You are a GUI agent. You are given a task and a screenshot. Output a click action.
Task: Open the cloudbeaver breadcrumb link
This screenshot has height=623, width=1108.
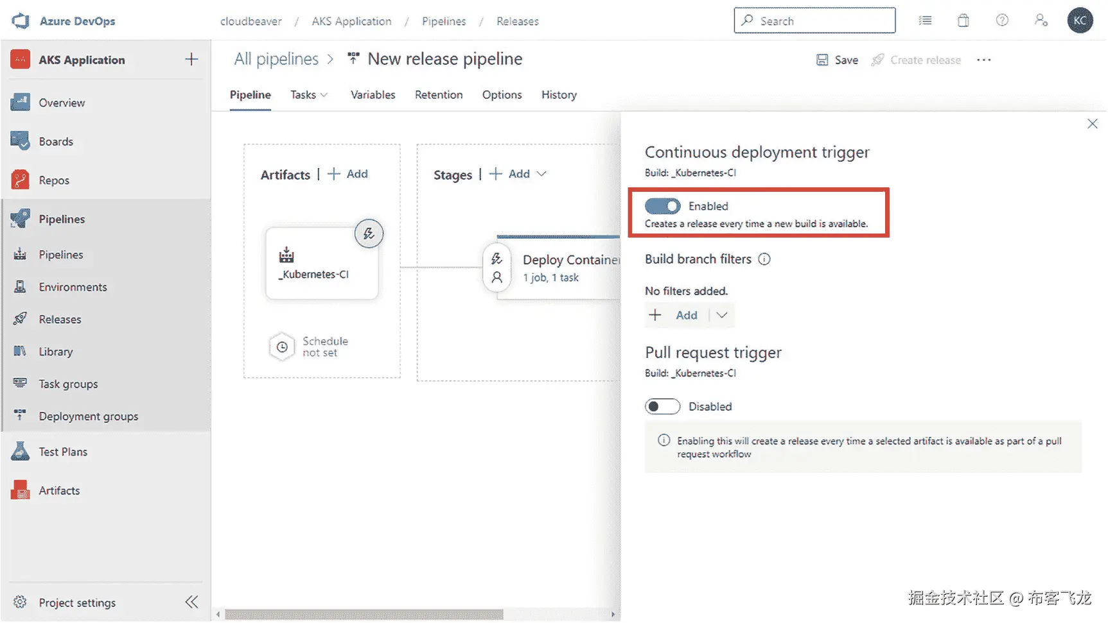click(251, 21)
